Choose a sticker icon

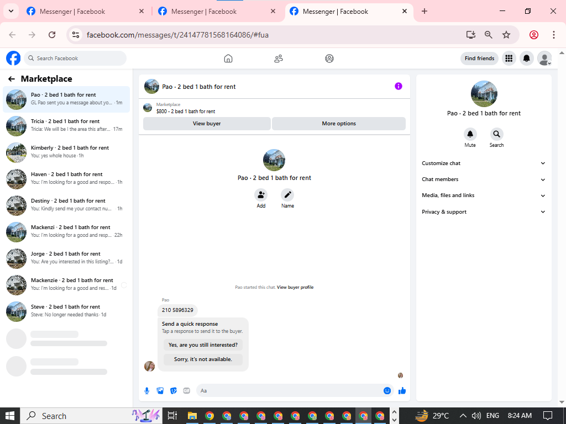(174, 391)
